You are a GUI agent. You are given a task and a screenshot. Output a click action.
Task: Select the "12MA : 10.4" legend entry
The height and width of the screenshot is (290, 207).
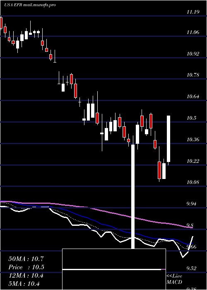pyautogui.click(x=26, y=275)
